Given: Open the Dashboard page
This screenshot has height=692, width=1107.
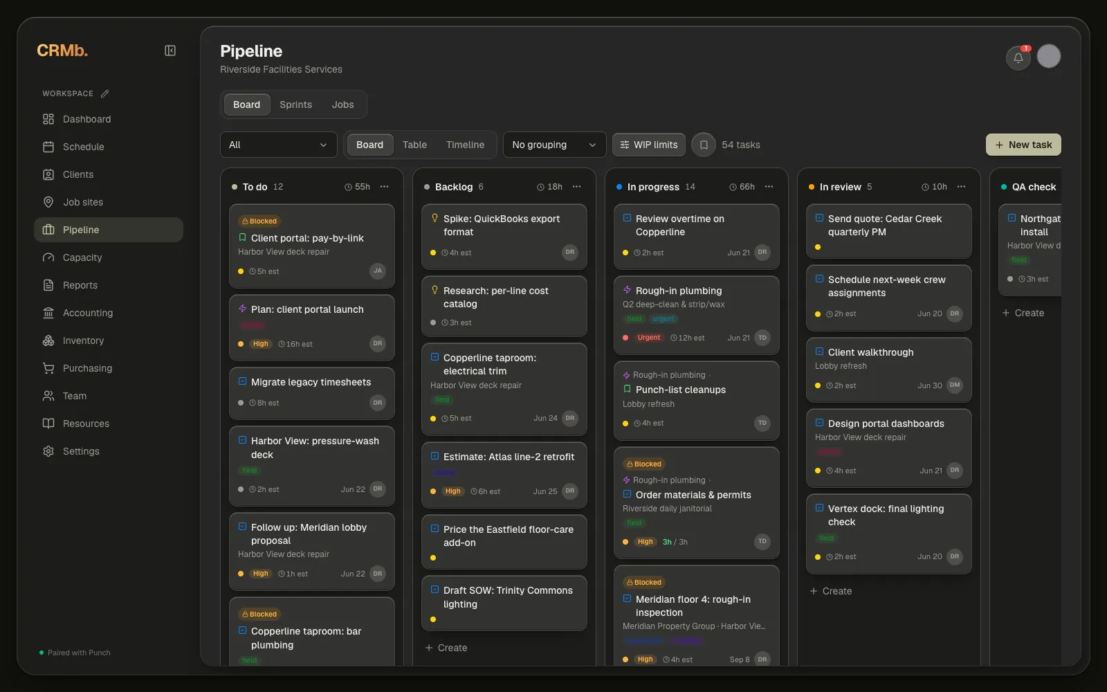Looking at the screenshot, I should pos(109,119).
